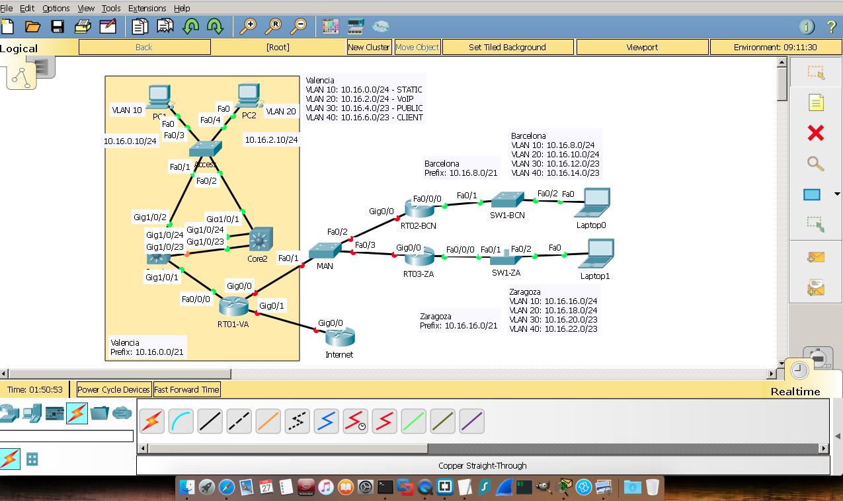The height and width of the screenshot is (501, 843).
Task: Pick the blue Coaxial cable
Action: 326,421
